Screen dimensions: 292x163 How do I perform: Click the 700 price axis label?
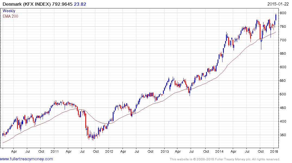coord(283,40)
